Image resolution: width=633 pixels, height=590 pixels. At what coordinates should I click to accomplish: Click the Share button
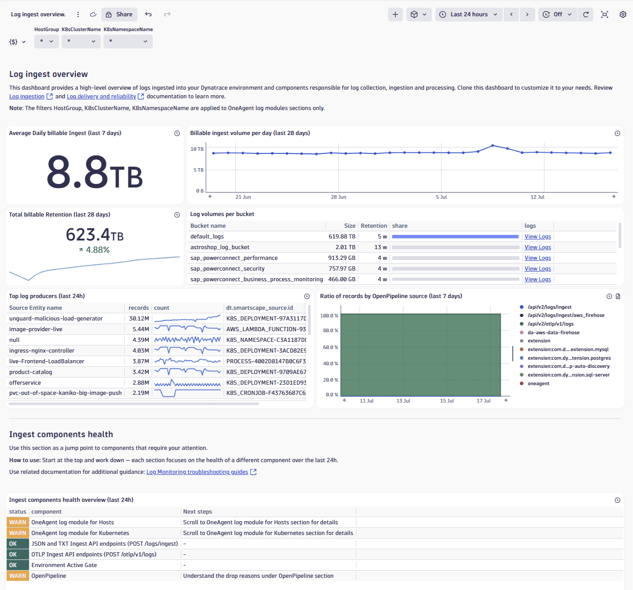[x=119, y=14]
